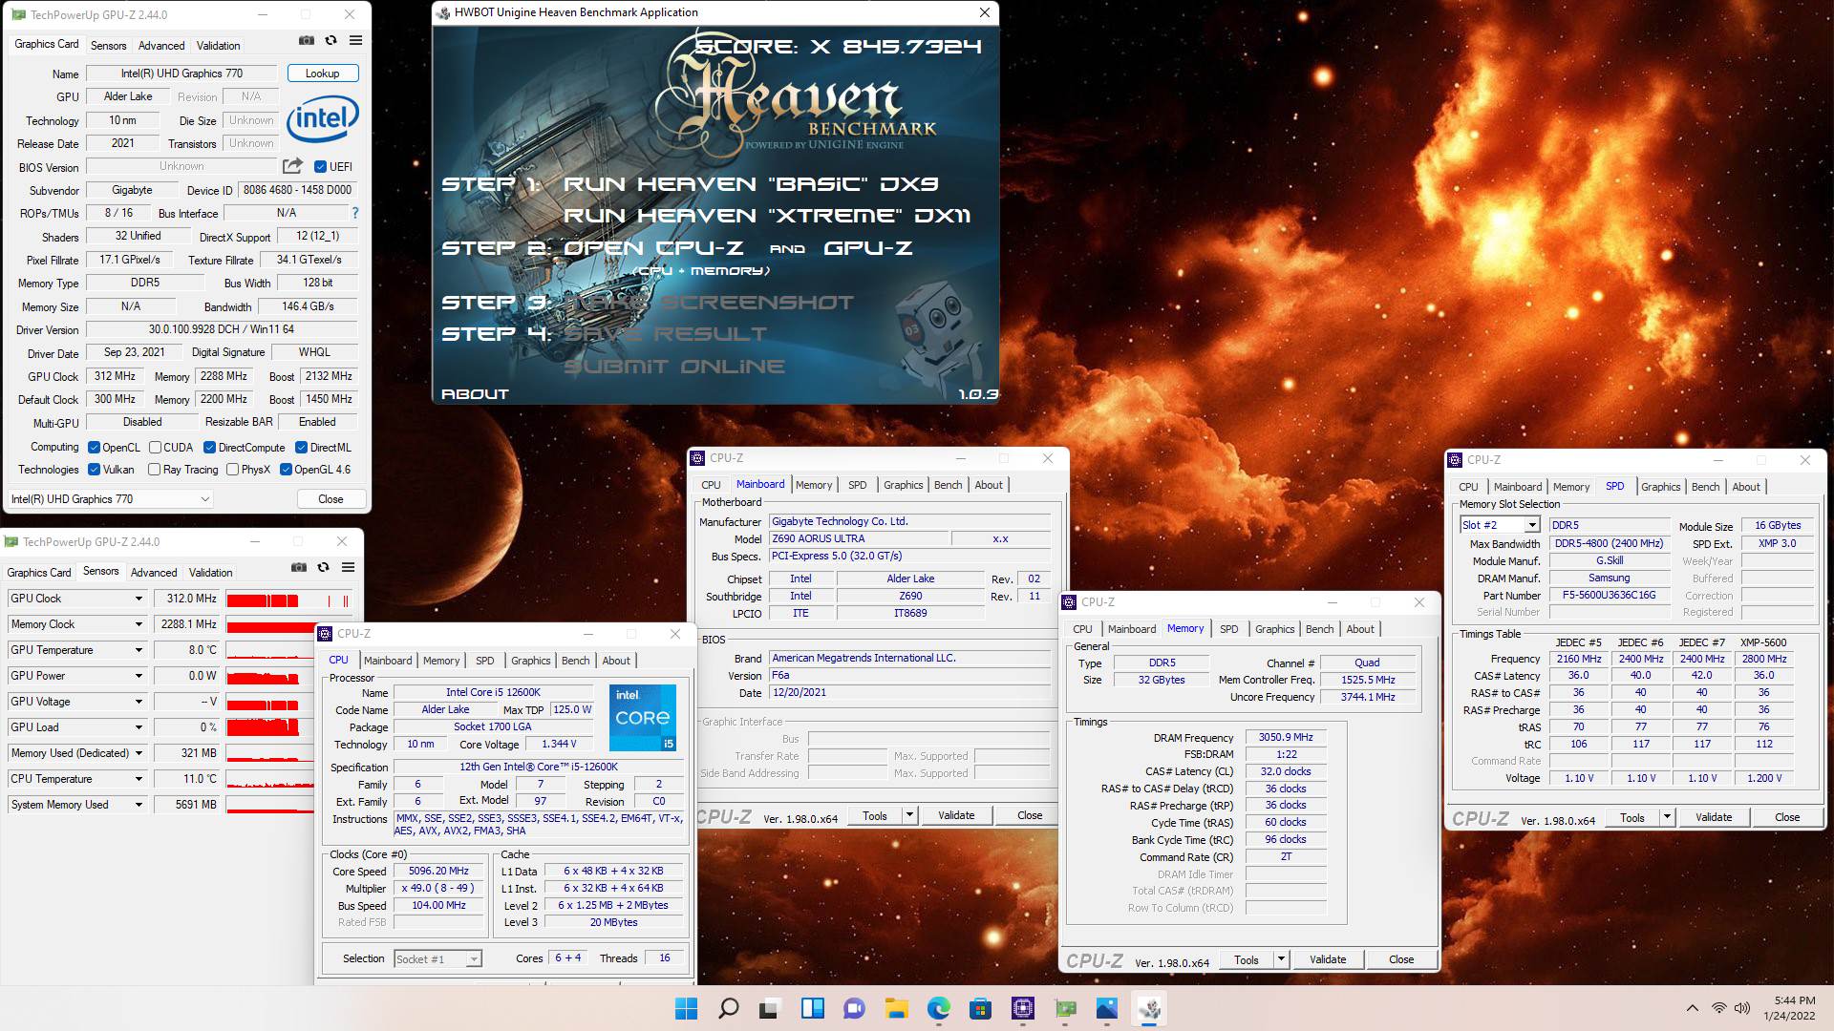Show hidden system tray icons

tap(1692, 1008)
